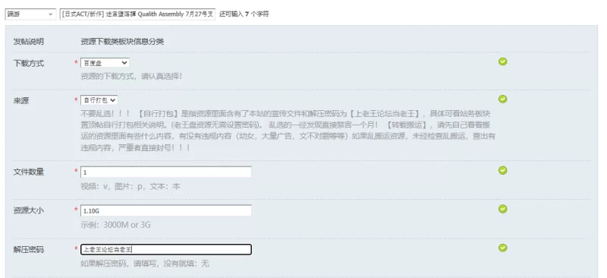Click the 下载方式 field label
This screenshot has width=607, height=278.
coord(29,64)
